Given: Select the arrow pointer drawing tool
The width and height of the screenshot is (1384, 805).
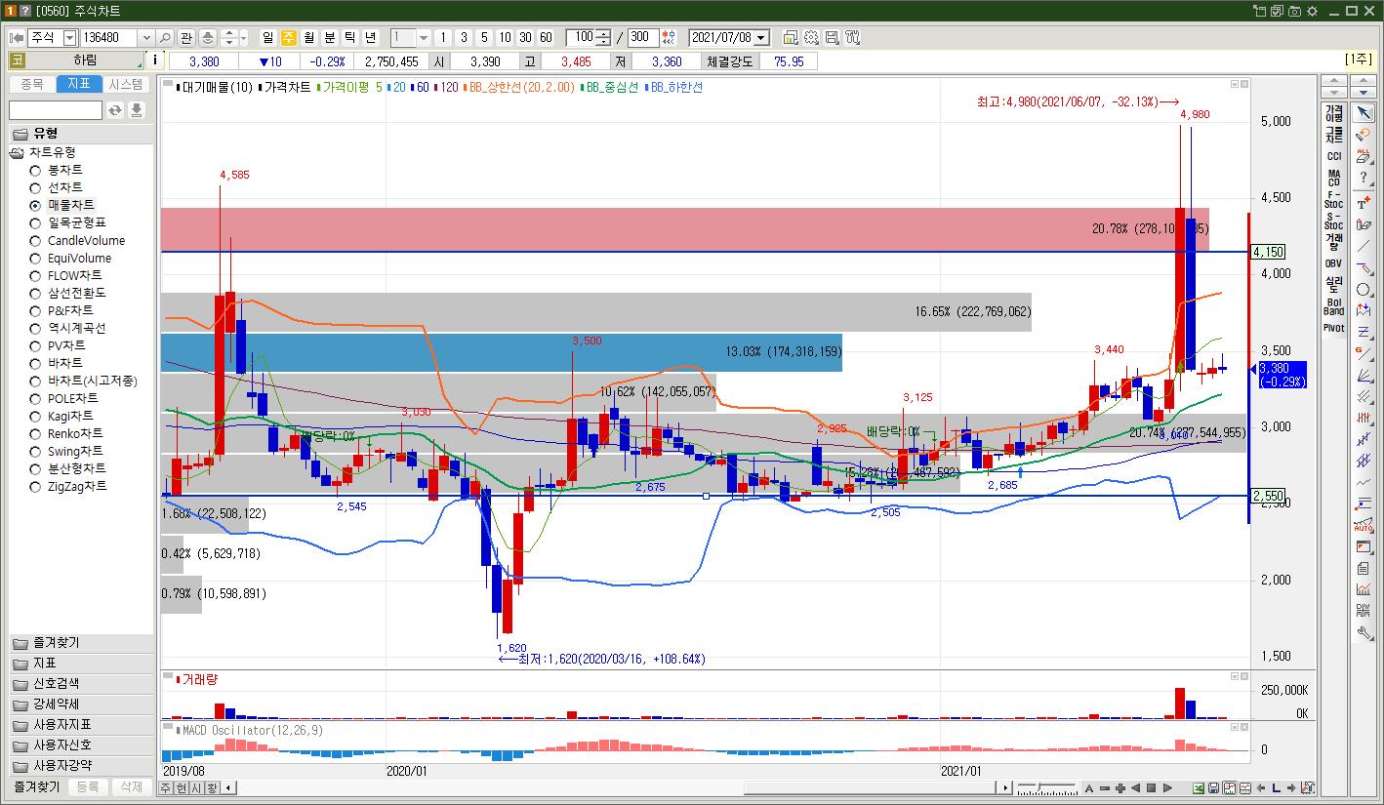Looking at the screenshot, I should (1364, 114).
